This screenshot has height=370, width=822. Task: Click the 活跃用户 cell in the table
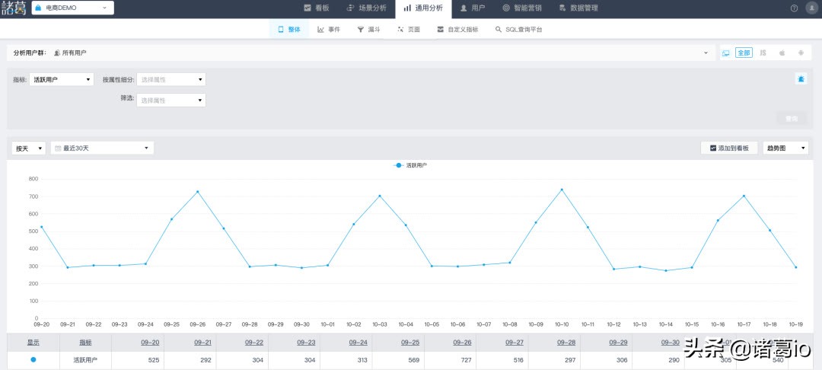[85, 360]
